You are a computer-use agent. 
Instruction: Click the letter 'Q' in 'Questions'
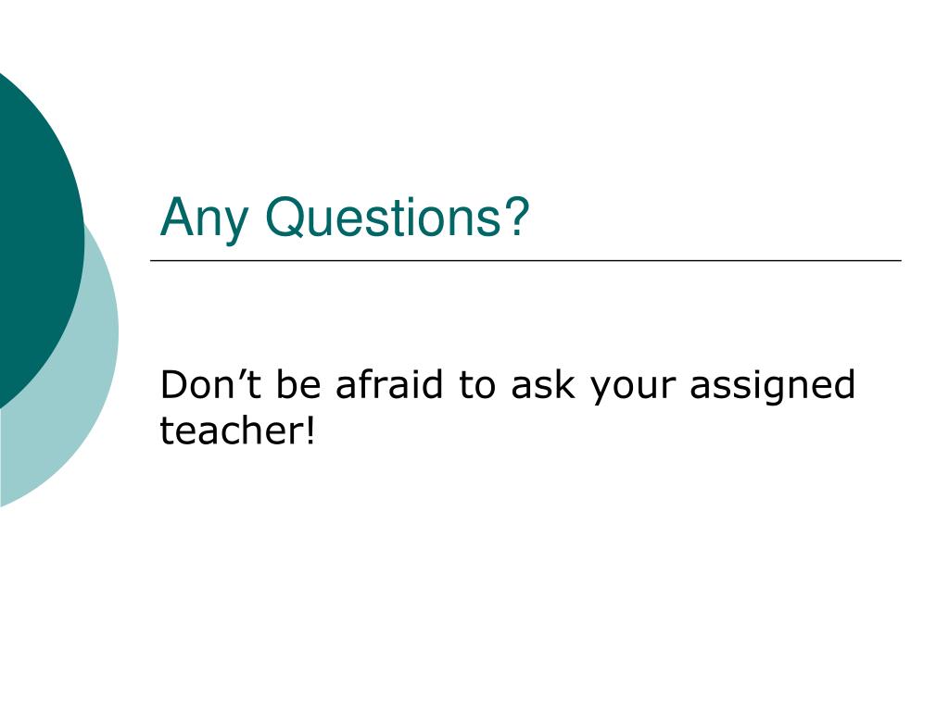point(285,218)
